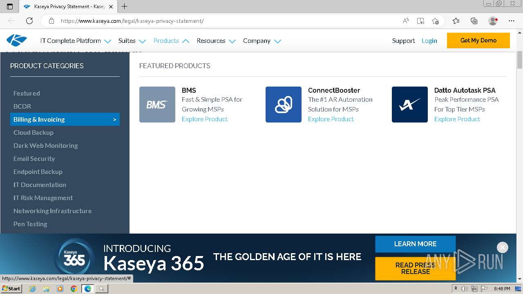
Task: Open media player from the taskbar
Action: 60,289
